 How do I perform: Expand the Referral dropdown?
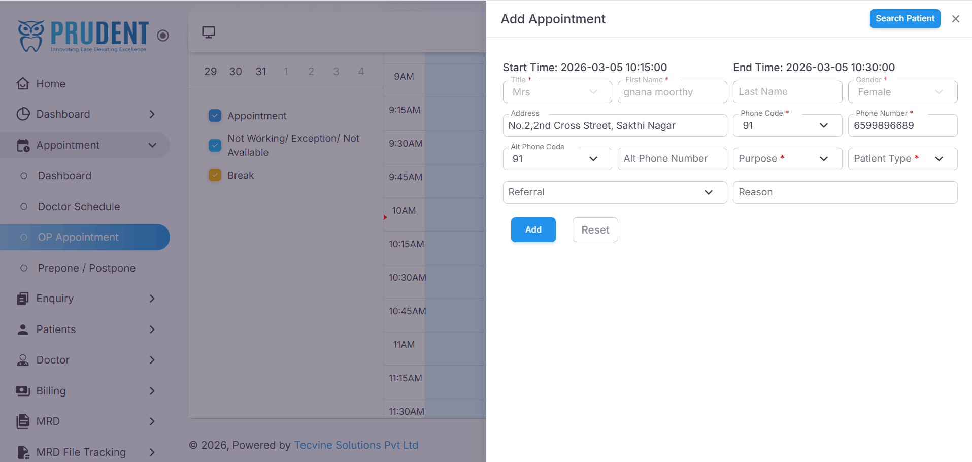tap(615, 192)
